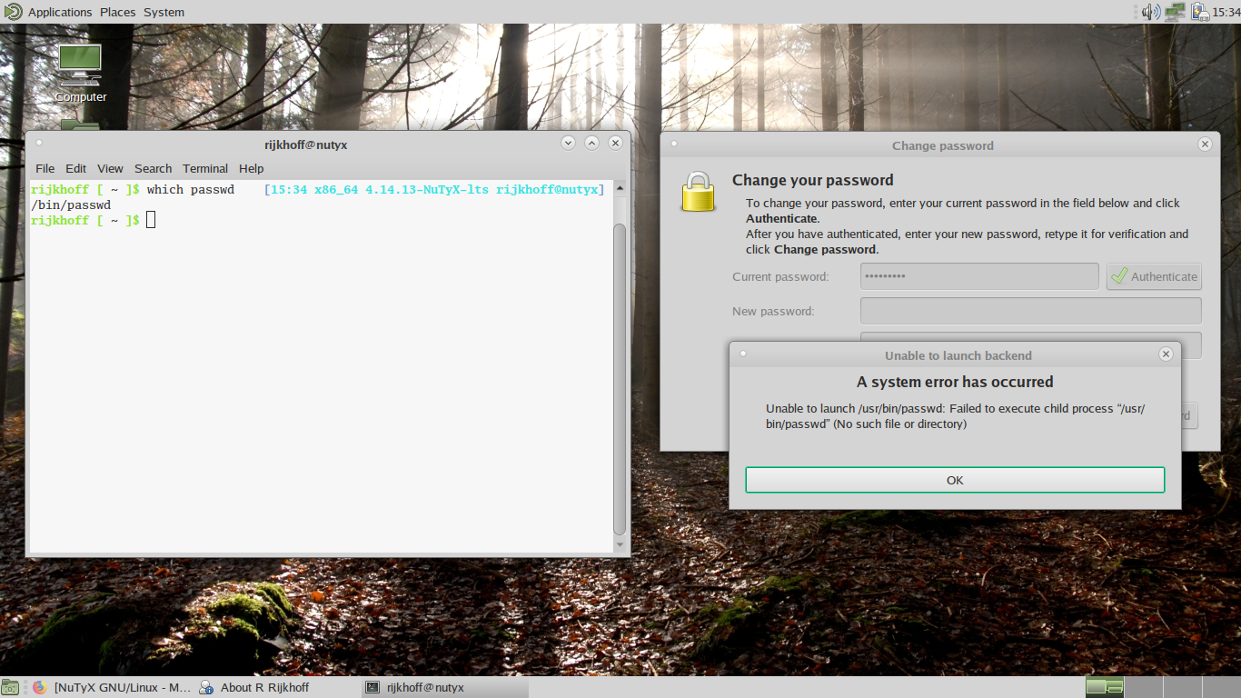Image resolution: width=1241 pixels, height=698 pixels.
Task: Click the 'Change your password' heading
Action: [813, 180]
